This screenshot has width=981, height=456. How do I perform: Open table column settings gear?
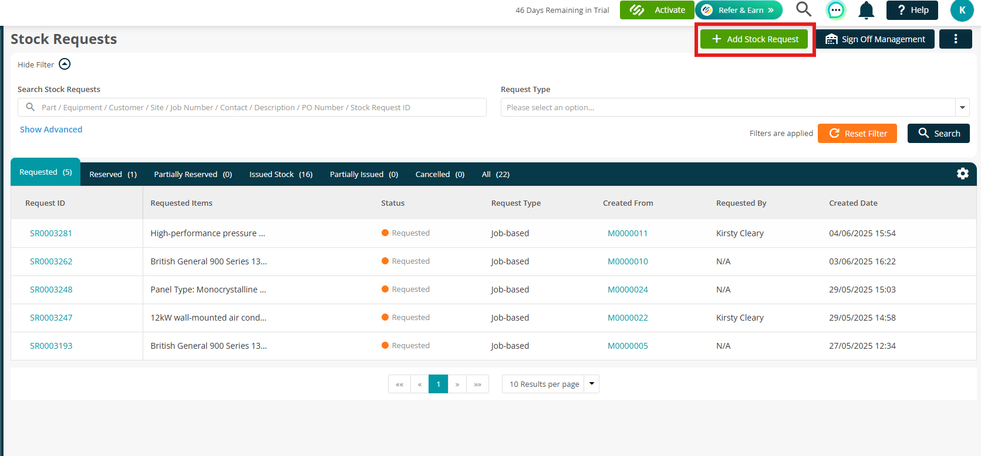(963, 173)
